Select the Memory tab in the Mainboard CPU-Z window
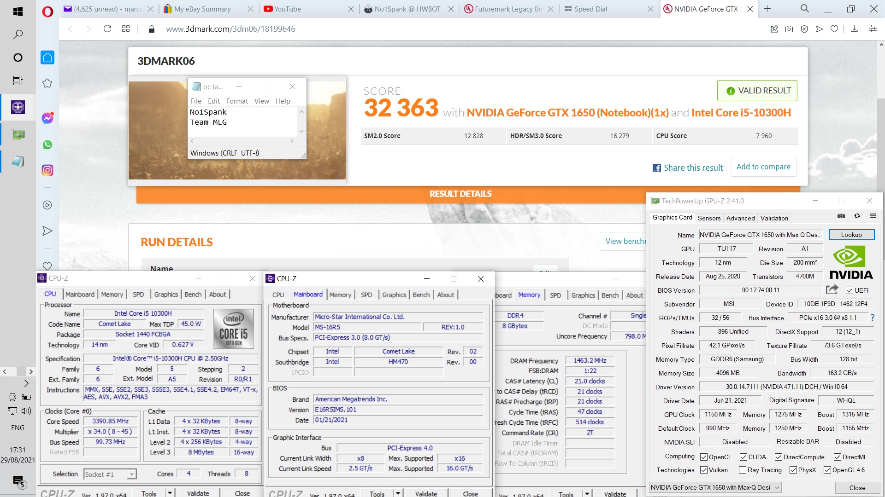 pos(340,295)
